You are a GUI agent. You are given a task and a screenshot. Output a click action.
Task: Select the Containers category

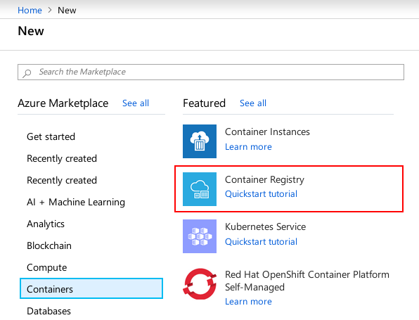pos(91,288)
